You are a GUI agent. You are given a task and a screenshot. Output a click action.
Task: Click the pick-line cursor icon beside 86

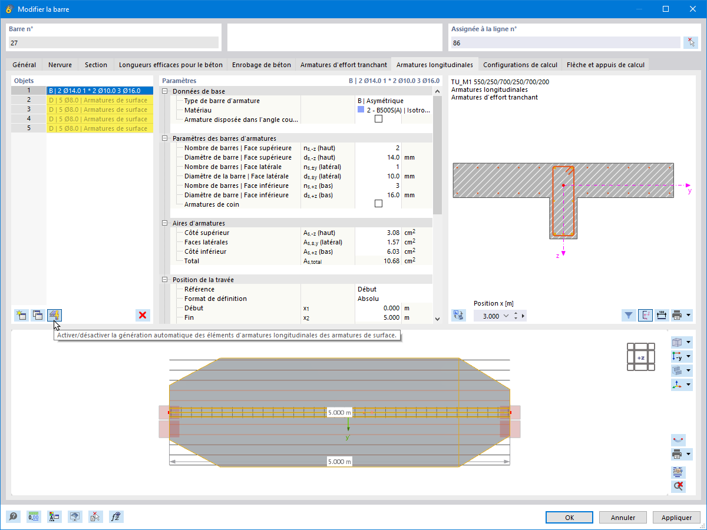691,42
